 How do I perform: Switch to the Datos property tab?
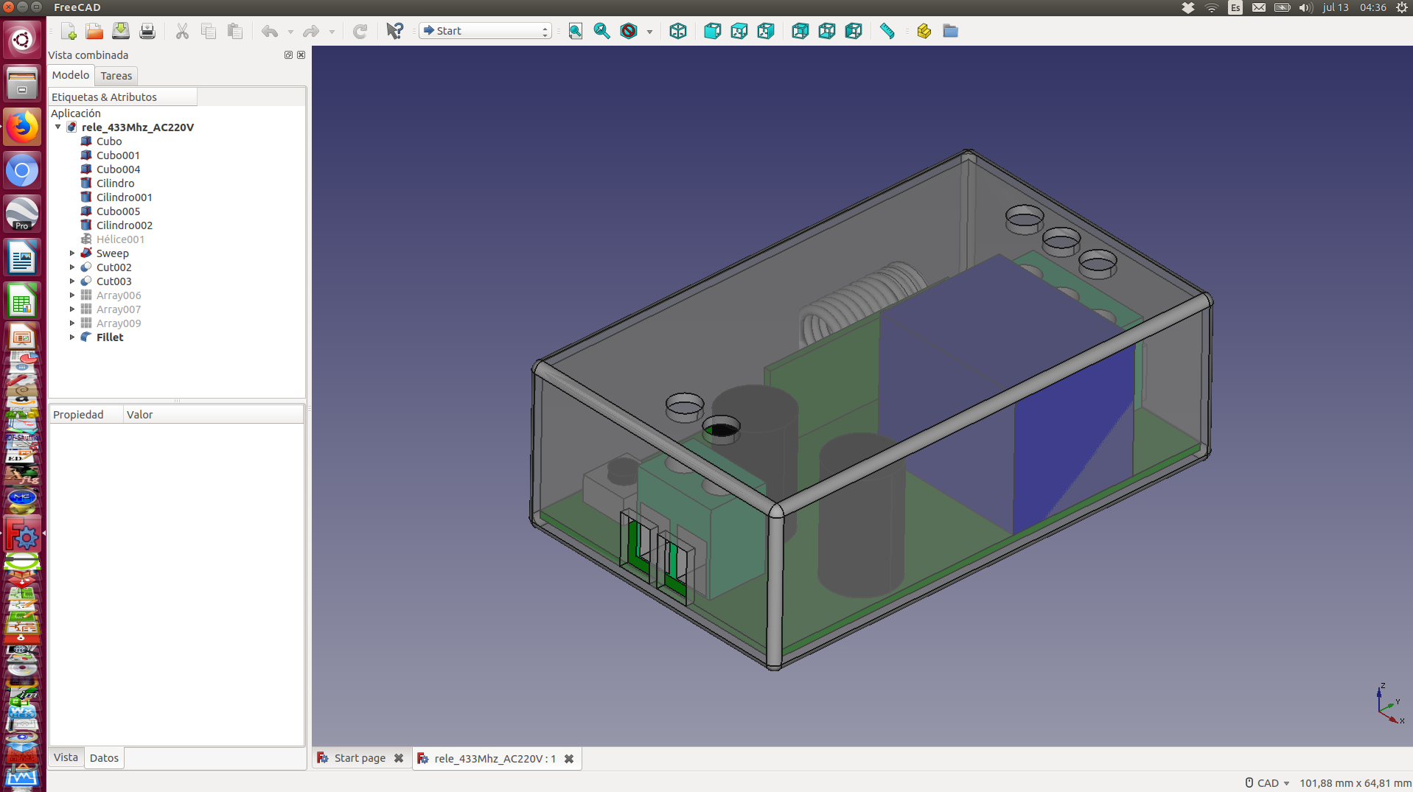click(104, 758)
